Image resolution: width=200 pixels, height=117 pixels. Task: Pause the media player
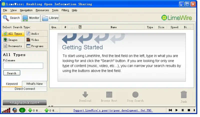183,110
